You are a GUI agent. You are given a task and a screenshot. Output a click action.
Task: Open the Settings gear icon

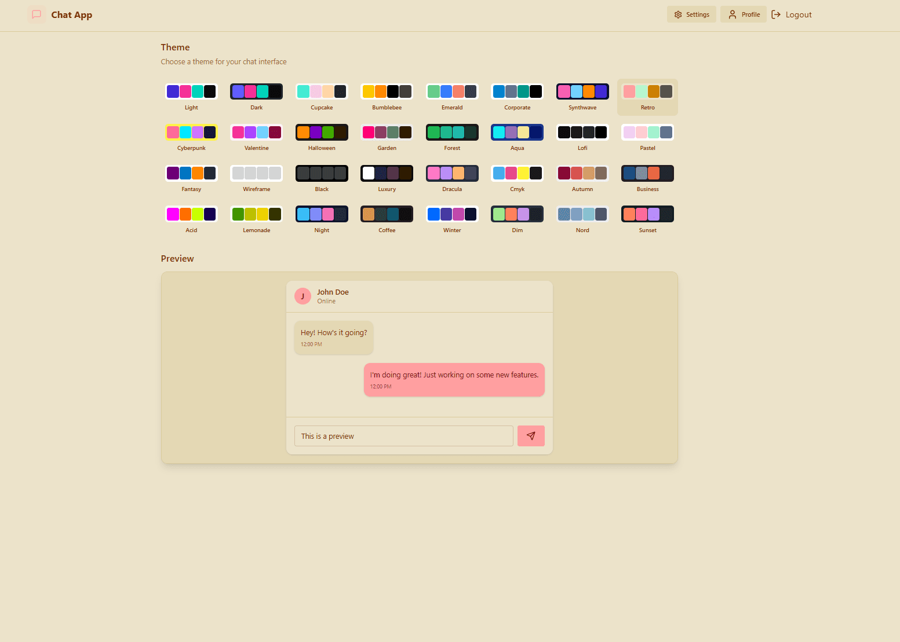(678, 14)
